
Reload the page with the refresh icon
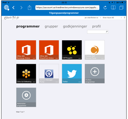[105, 8]
